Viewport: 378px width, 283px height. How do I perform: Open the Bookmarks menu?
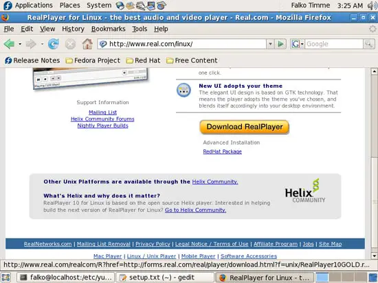click(x=108, y=29)
